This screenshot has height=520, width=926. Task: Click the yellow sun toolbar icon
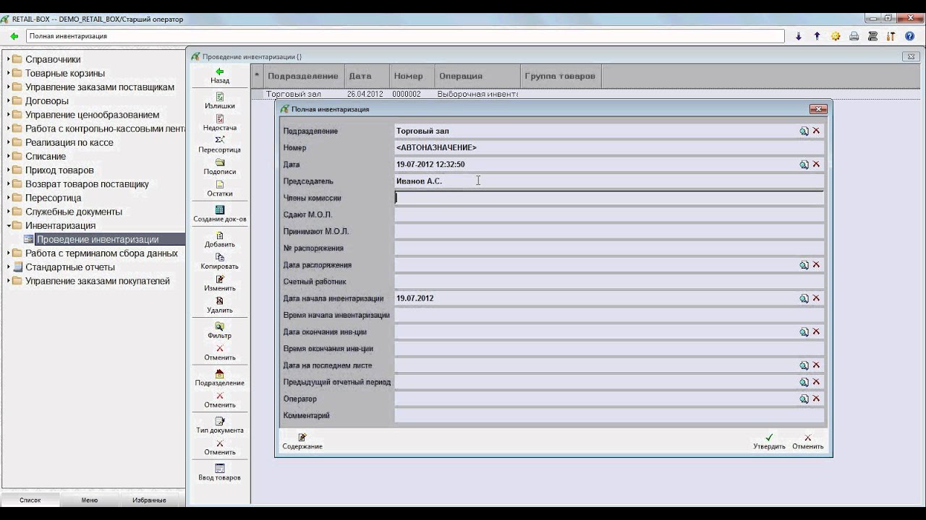coord(836,36)
